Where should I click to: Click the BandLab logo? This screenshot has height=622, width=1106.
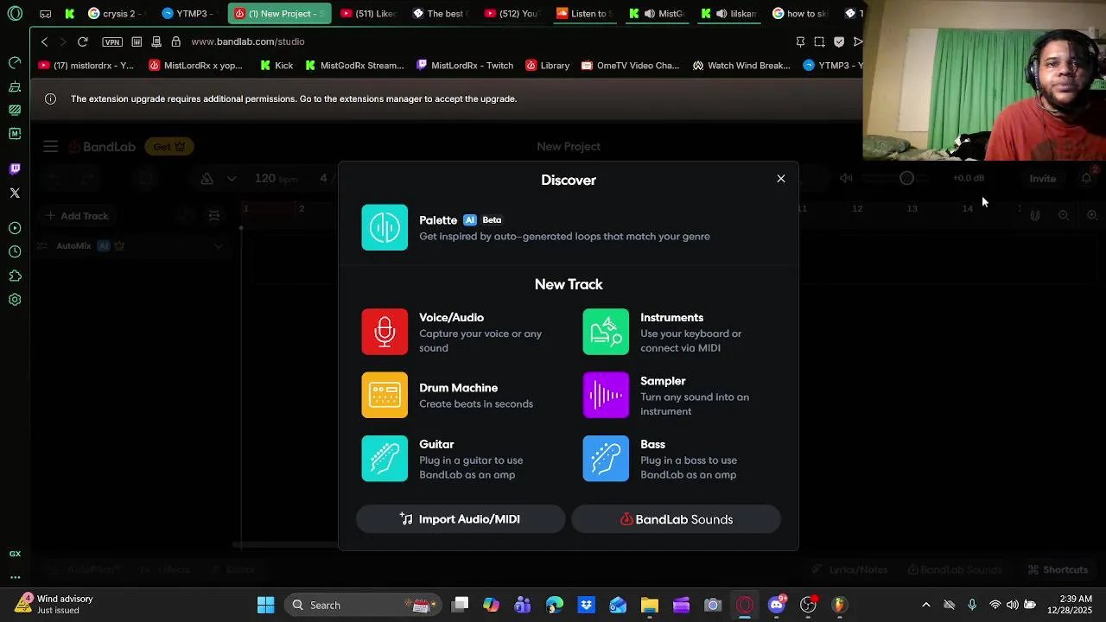(102, 147)
